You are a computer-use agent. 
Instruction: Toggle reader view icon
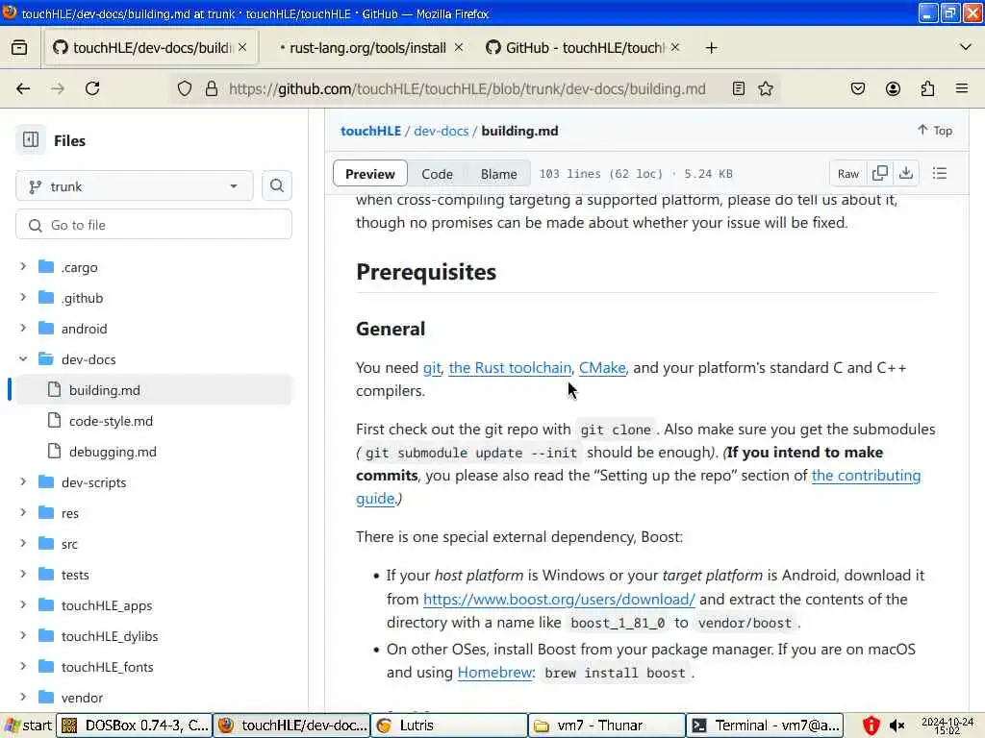pos(739,88)
